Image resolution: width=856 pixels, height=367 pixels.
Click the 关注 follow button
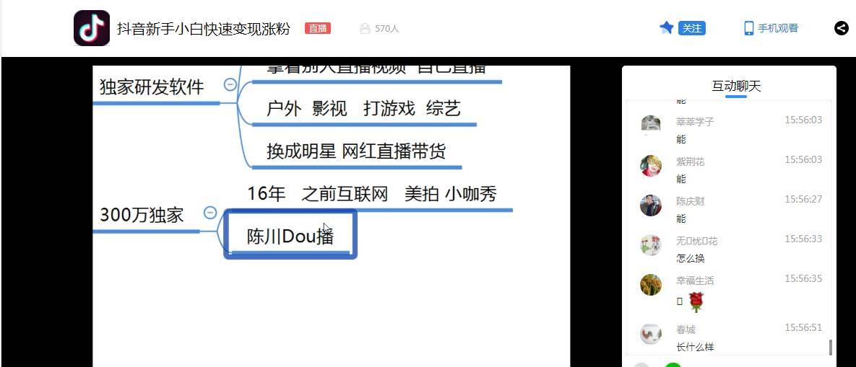coord(692,28)
